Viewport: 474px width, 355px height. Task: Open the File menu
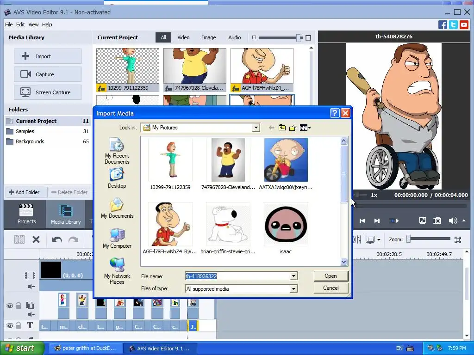[9, 24]
